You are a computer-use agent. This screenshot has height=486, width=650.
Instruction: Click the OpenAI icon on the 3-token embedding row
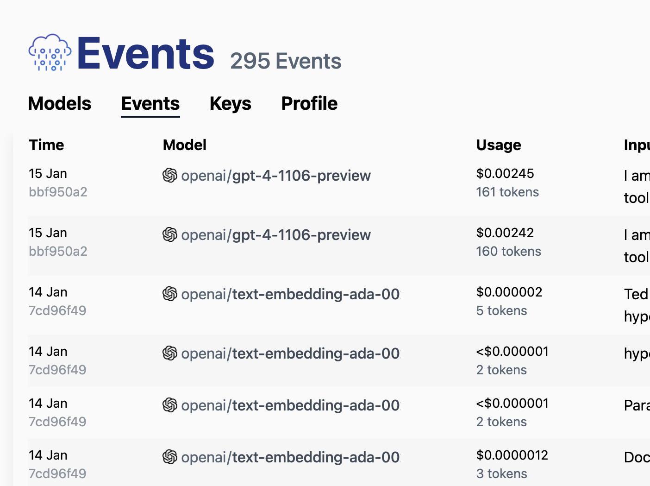click(170, 457)
